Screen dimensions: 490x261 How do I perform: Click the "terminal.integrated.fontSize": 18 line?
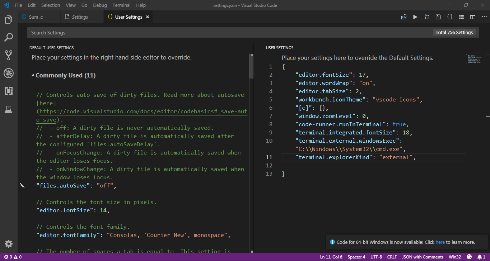(x=354, y=132)
